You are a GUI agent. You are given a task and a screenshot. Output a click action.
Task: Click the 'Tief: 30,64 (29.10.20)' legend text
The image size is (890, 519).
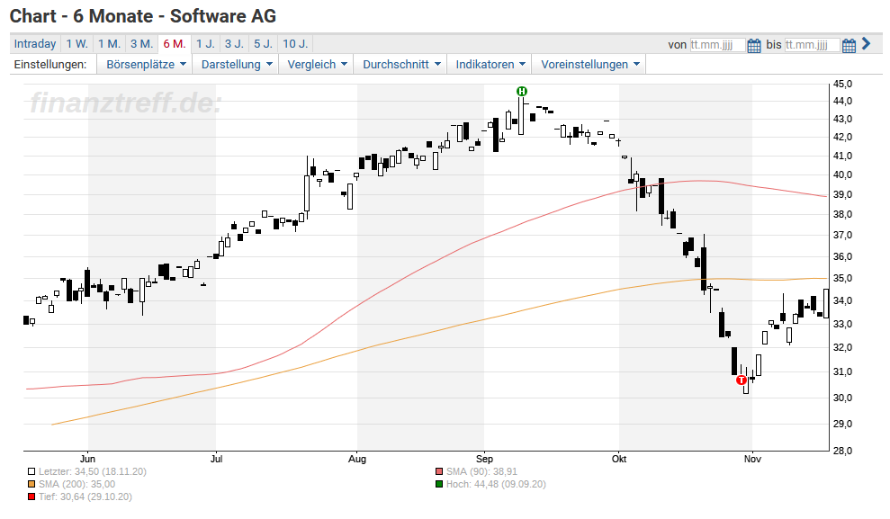point(85,497)
